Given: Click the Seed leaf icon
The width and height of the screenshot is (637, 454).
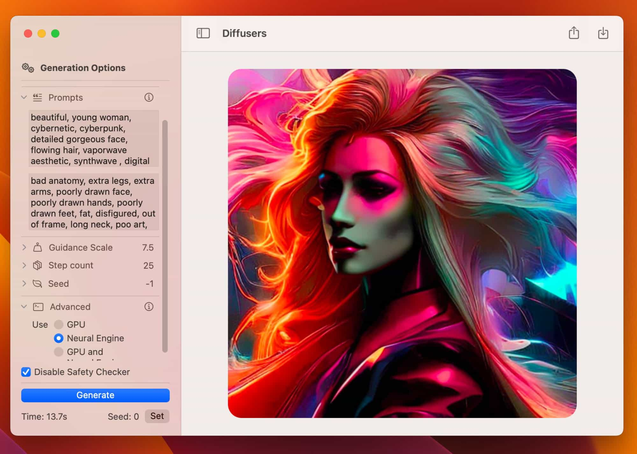Looking at the screenshot, I should [x=38, y=284].
